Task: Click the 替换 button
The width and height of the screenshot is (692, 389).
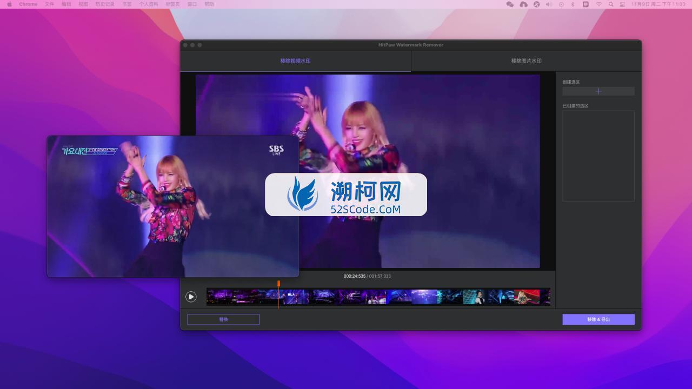Action: 223,319
